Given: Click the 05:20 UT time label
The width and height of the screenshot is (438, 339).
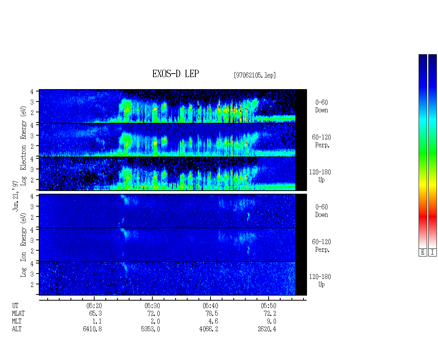Looking at the screenshot, I should click(94, 306).
